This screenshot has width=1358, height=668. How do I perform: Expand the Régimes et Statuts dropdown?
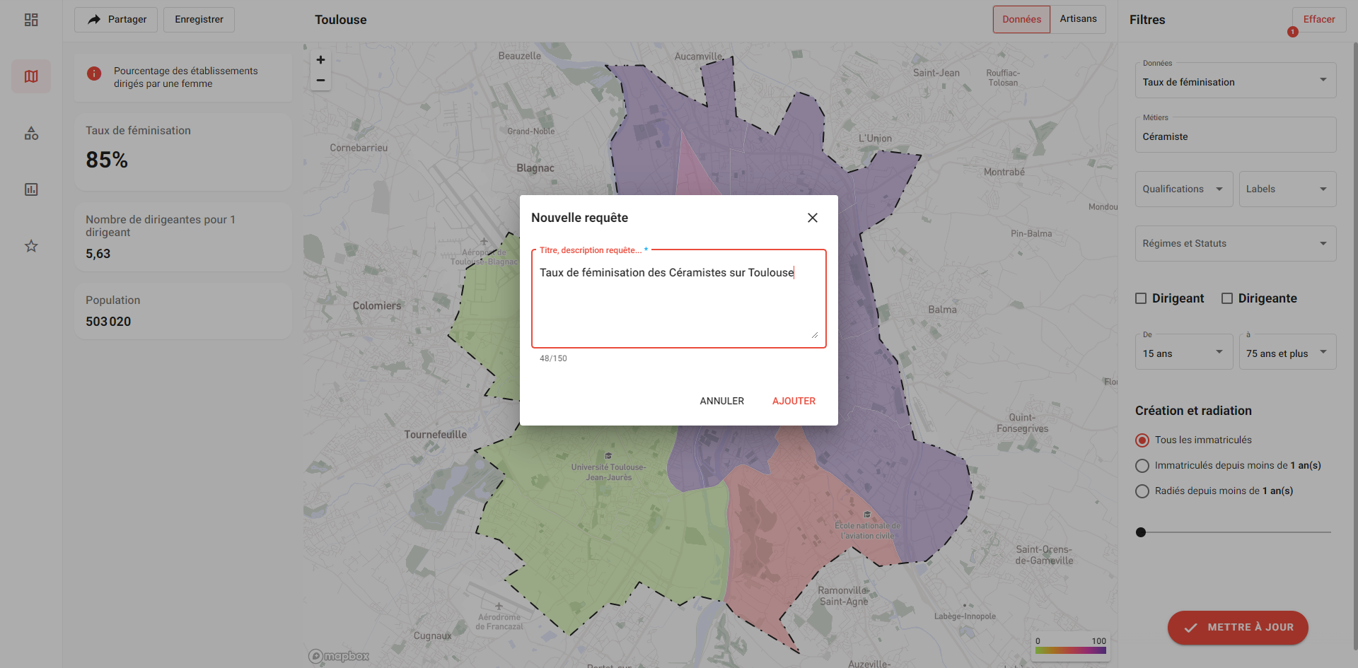pos(1236,243)
